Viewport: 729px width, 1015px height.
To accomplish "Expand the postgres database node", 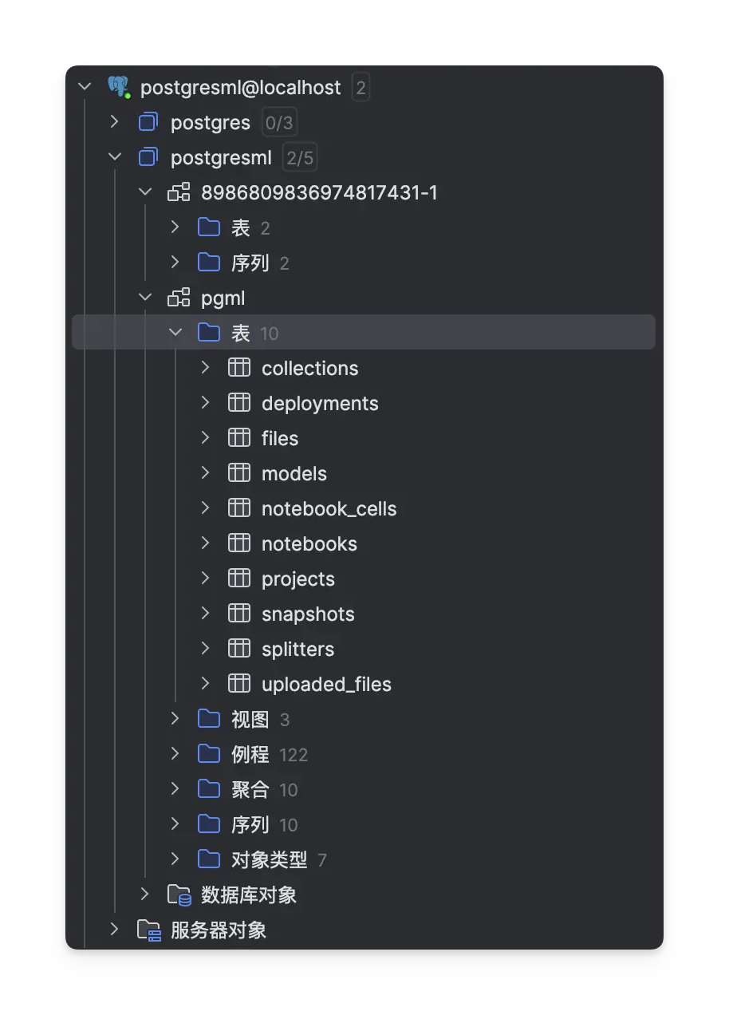I will point(114,121).
